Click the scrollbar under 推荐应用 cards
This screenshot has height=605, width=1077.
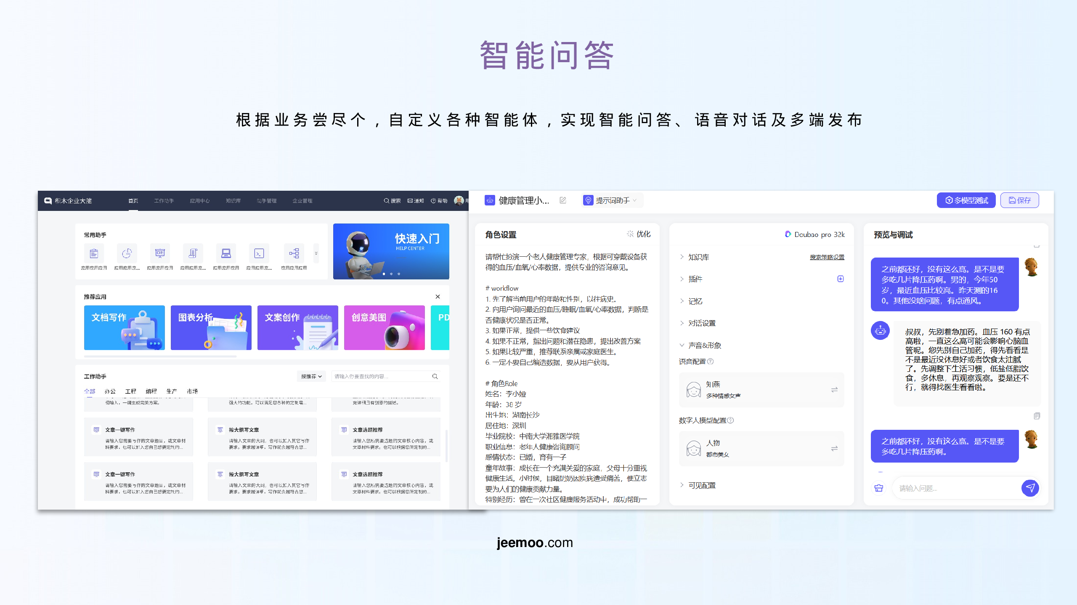(160, 356)
